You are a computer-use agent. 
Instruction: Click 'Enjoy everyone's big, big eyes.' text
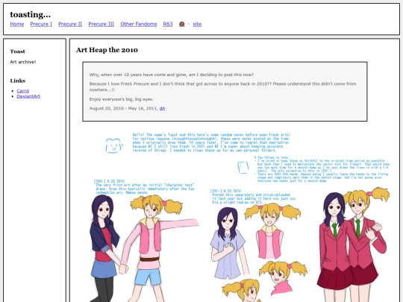pos(122,99)
